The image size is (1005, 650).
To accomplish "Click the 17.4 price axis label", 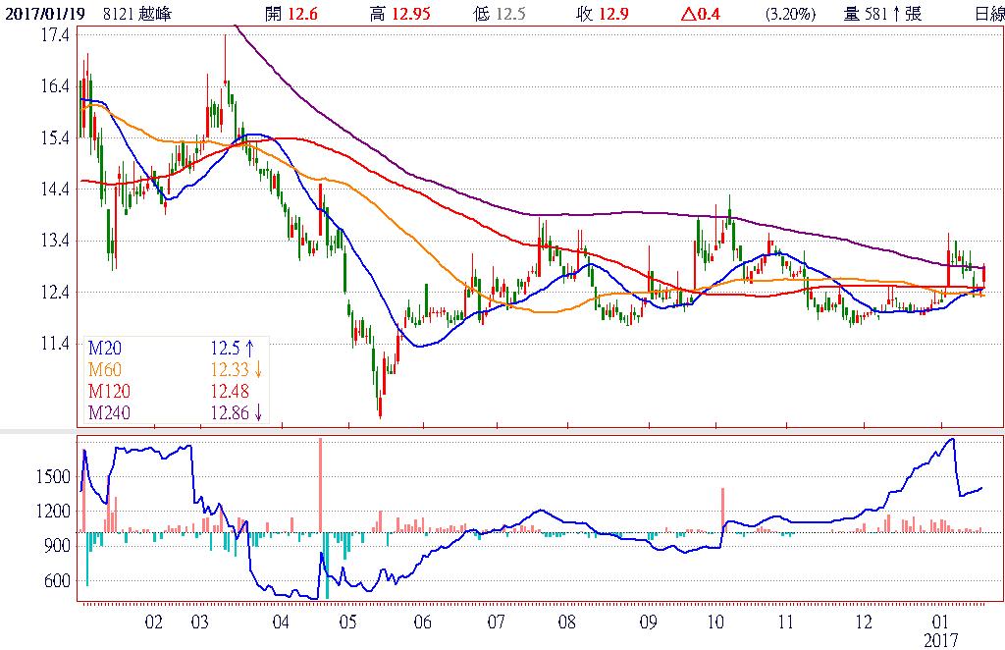I will 57,35.
